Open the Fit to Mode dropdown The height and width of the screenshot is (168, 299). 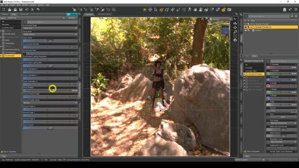tap(281, 123)
